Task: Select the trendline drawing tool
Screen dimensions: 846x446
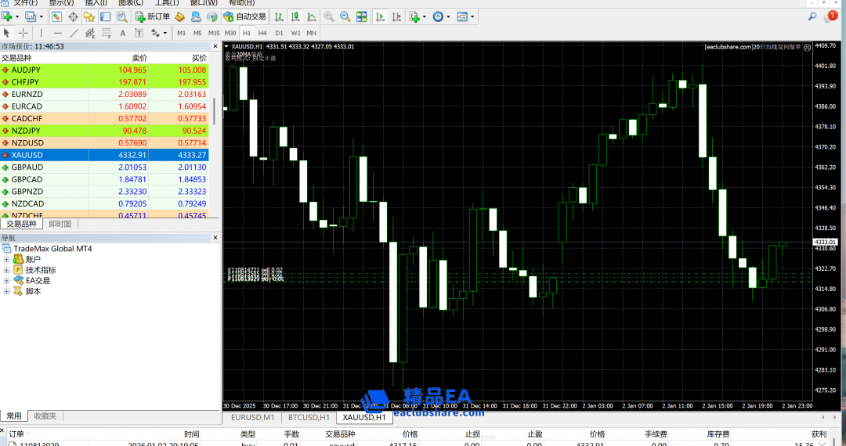Action: point(74,33)
